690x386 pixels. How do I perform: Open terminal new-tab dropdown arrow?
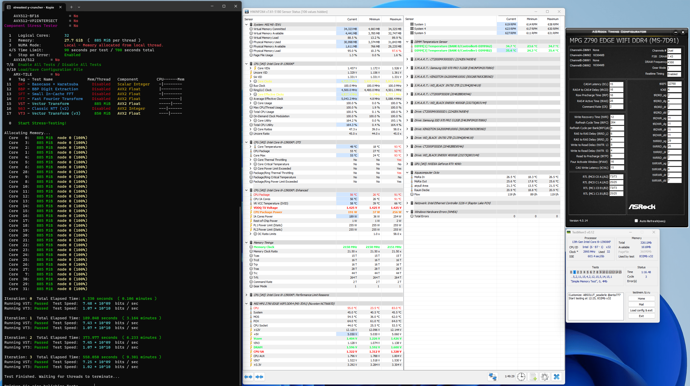pyautogui.click(x=79, y=7)
